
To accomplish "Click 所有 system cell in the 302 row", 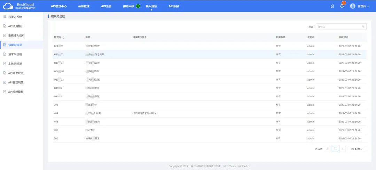I will 278,105.
